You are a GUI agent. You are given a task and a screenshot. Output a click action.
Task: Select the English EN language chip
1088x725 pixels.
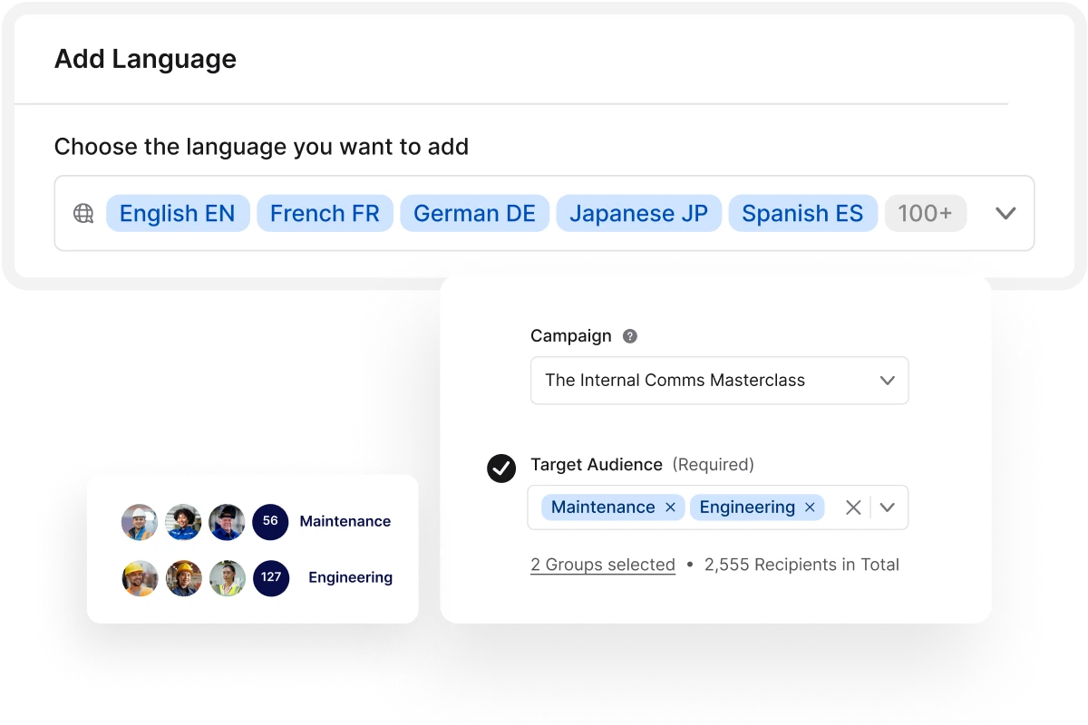coord(178,213)
